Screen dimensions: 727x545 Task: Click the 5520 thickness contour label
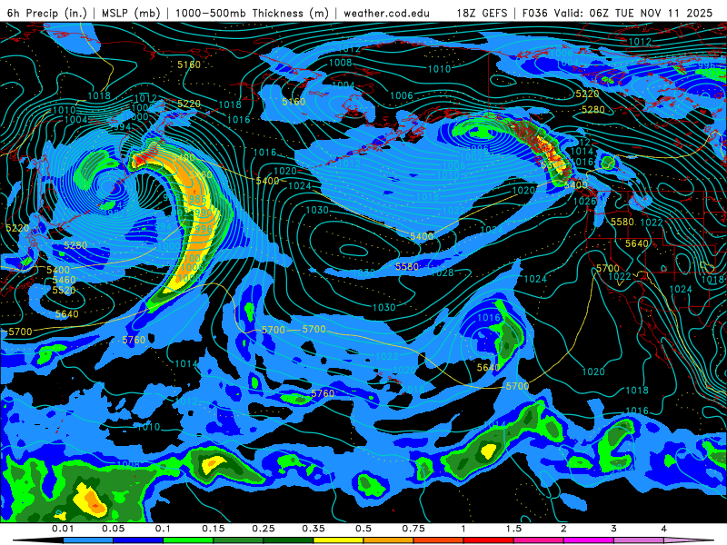click(64, 291)
